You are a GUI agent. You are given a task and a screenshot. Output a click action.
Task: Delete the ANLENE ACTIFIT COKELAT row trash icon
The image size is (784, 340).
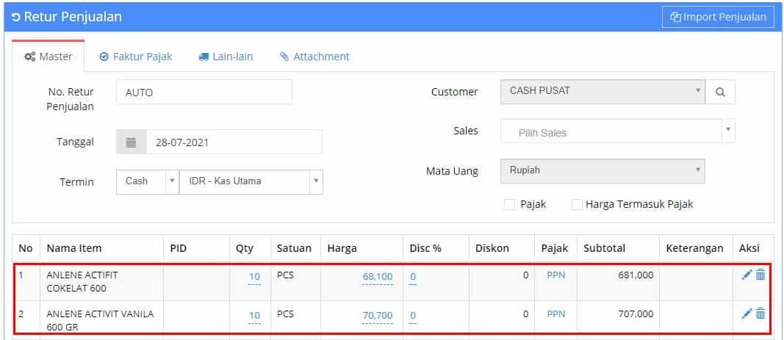[760, 275]
